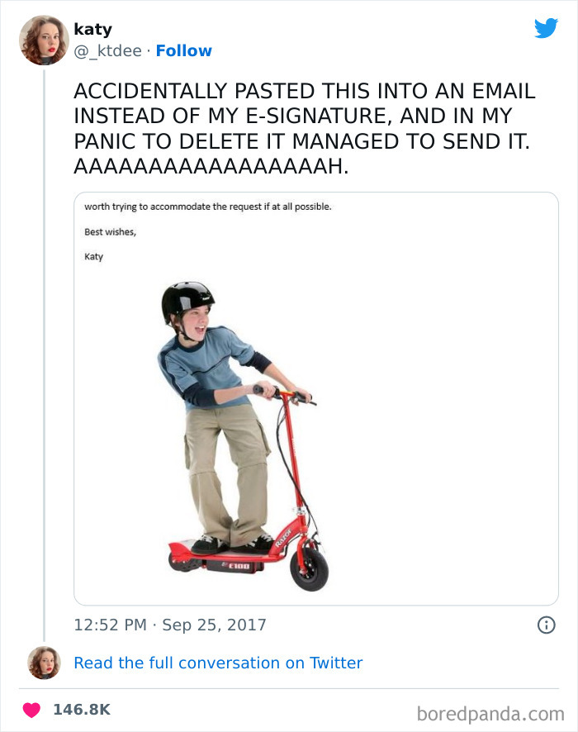Open the 12:52 PM Sep 25, 2017 timestamp
This screenshot has height=732, width=578.
pos(170,625)
